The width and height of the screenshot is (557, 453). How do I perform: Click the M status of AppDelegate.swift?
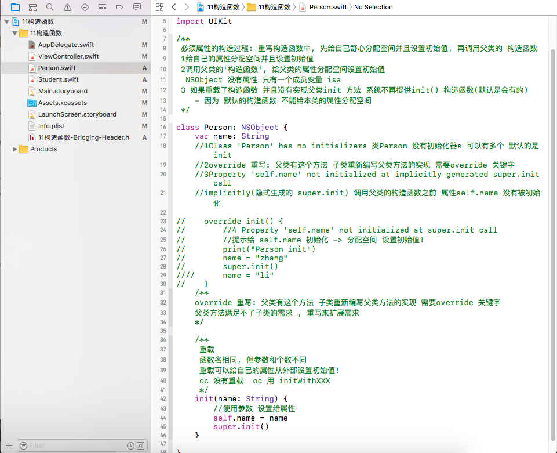pyautogui.click(x=144, y=45)
